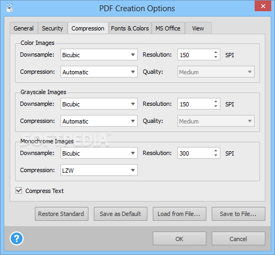Open Grayscale Images Compression dropdown
Screen dimensions: 275x255
point(99,121)
